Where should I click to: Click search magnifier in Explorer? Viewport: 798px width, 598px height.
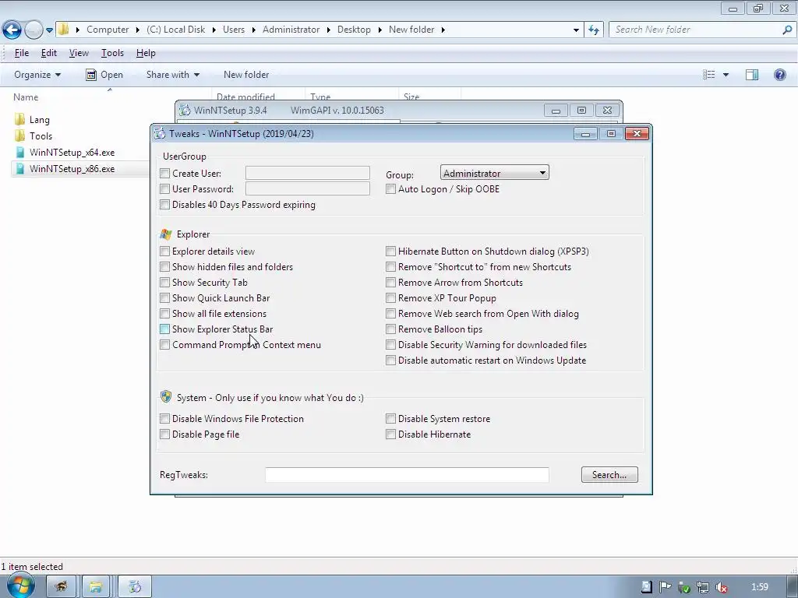(x=787, y=30)
